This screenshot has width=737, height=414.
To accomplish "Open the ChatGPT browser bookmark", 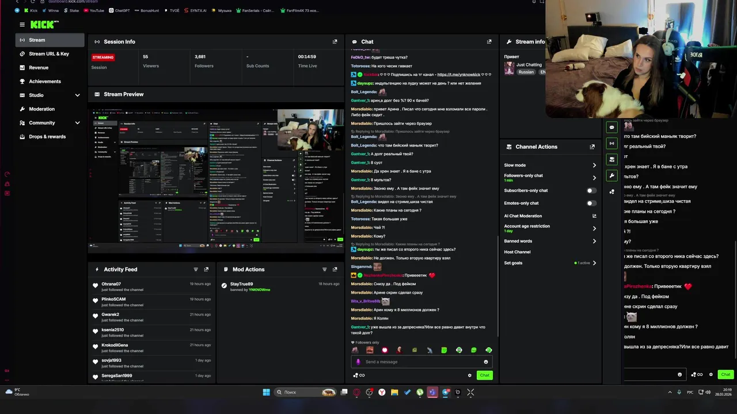I will pyautogui.click(x=119, y=10).
